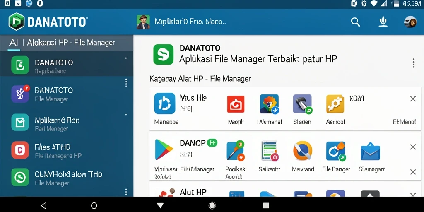Open the Sleden app icon
This screenshot has width=424, height=212.
tap(303, 104)
